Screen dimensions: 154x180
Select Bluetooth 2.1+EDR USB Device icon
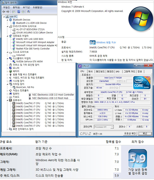point(14,23)
